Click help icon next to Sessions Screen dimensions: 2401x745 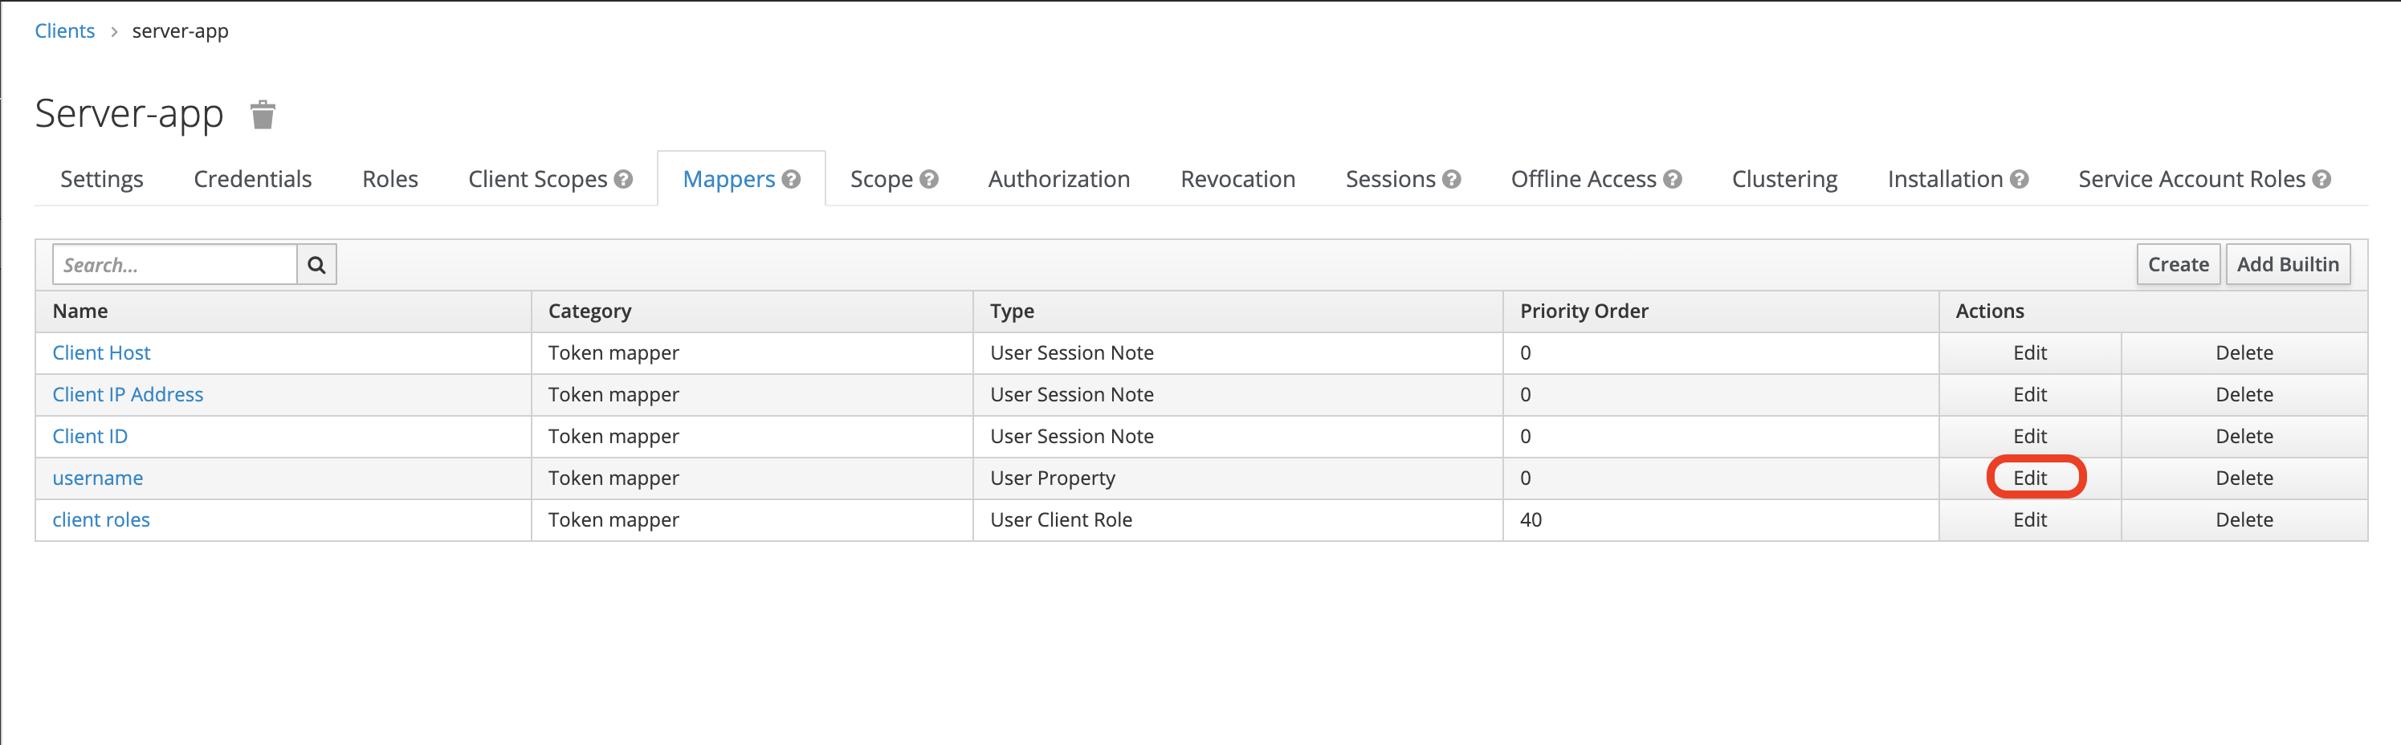pos(1451,179)
